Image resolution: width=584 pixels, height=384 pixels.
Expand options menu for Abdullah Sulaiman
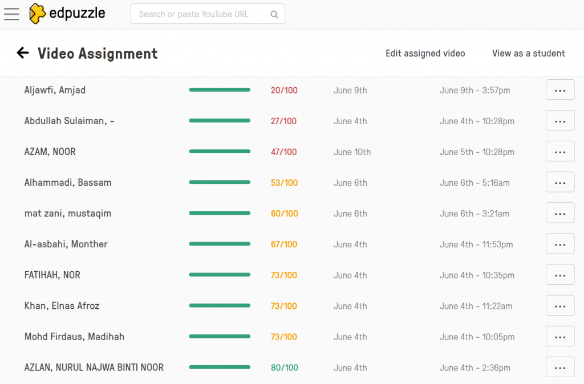tap(559, 121)
